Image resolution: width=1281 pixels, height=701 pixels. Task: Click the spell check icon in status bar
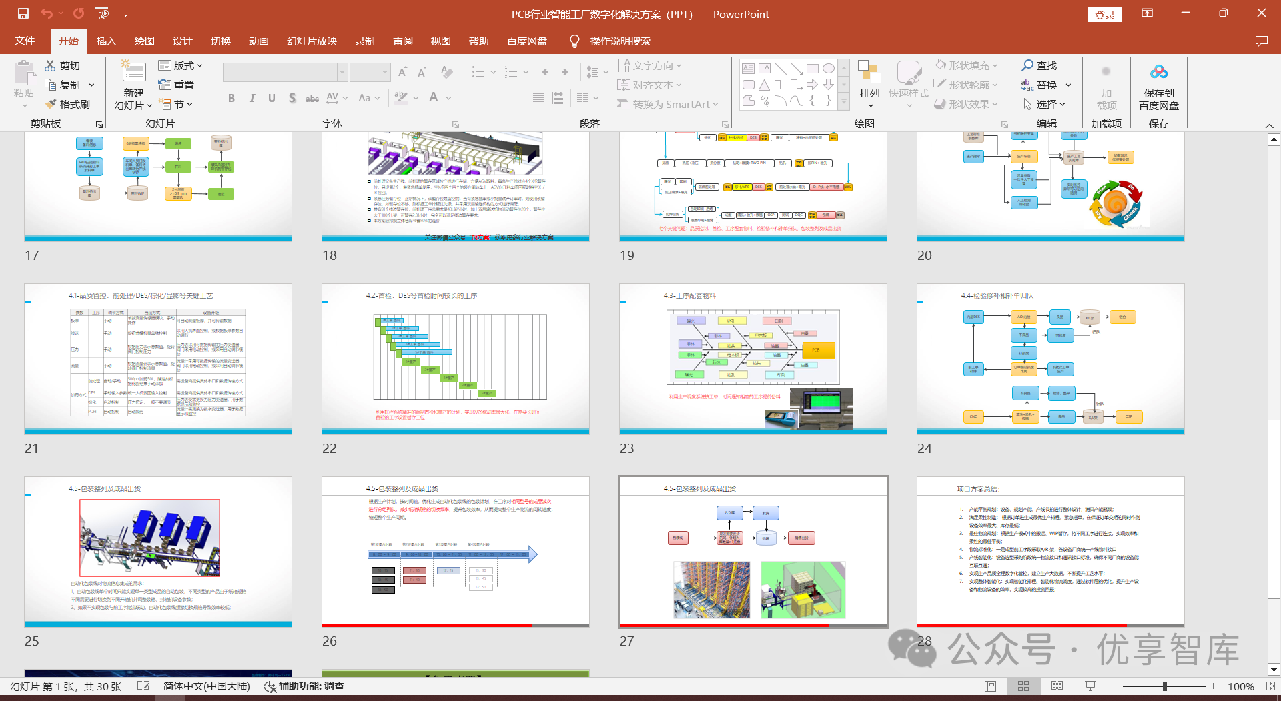point(143,686)
